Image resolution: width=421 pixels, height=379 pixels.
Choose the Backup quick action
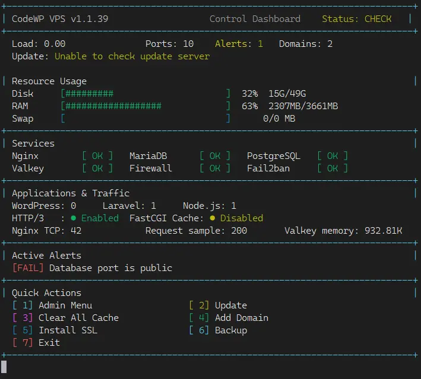coord(218,330)
